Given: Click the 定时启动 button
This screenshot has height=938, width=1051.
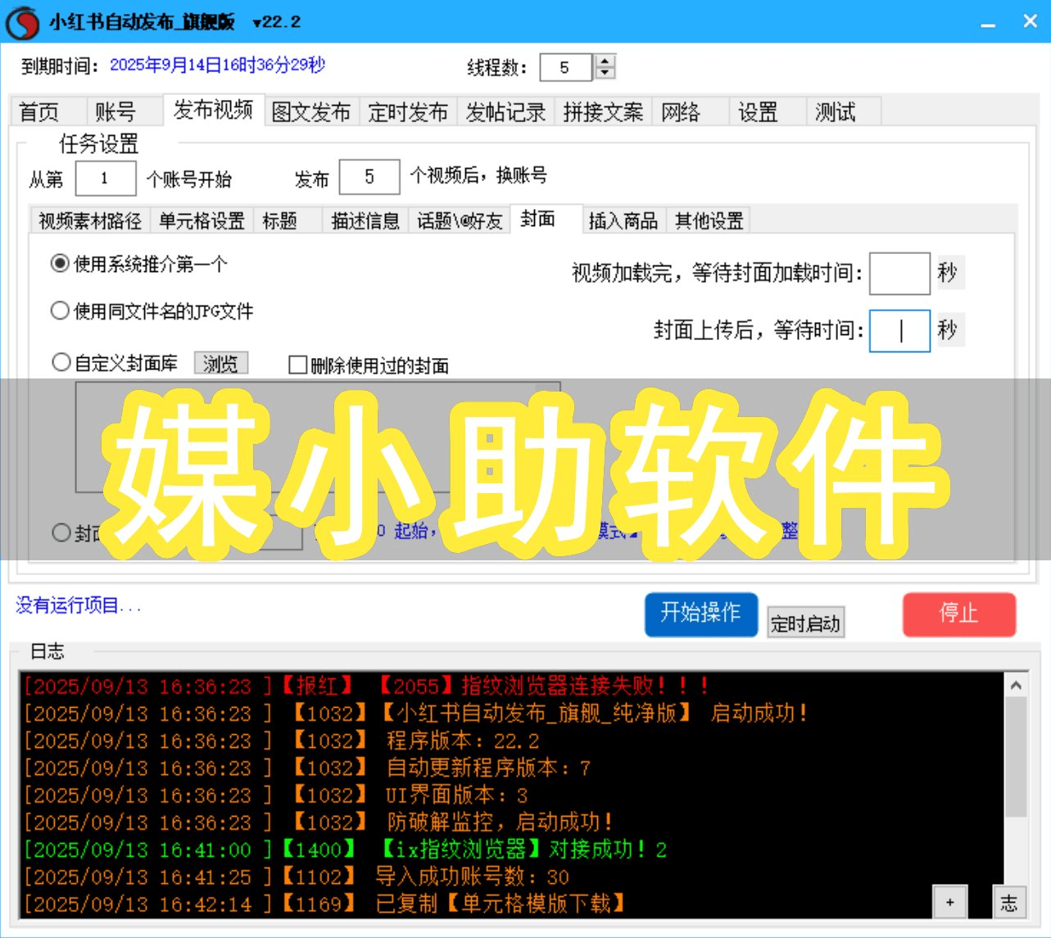Looking at the screenshot, I should click(x=804, y=623).
